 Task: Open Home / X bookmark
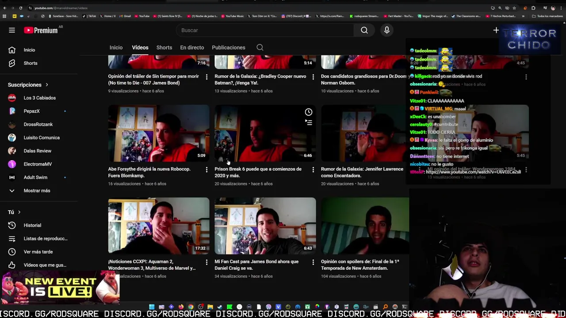click(x=108, y=16)
